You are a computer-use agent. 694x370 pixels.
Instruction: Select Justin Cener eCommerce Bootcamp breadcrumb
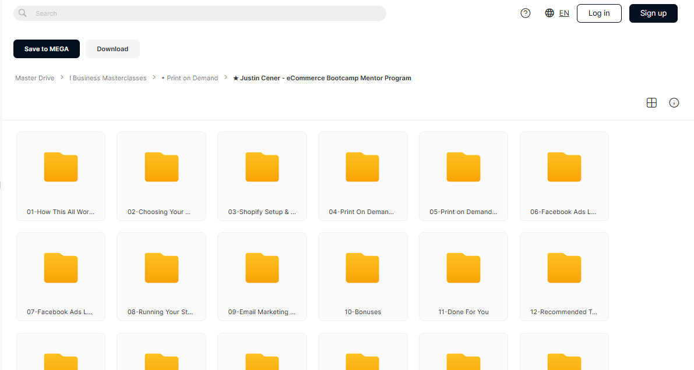coord(322,78)
